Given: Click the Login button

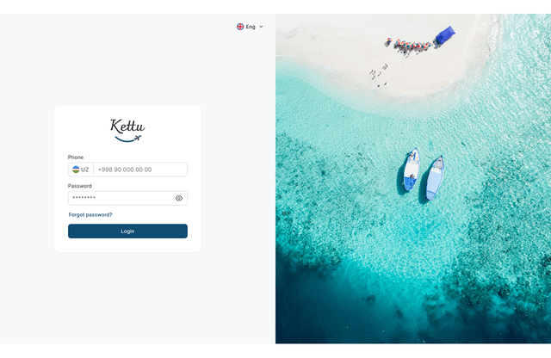Looking at the screenshot, I should pyautogui.click(x=127, y=231).
